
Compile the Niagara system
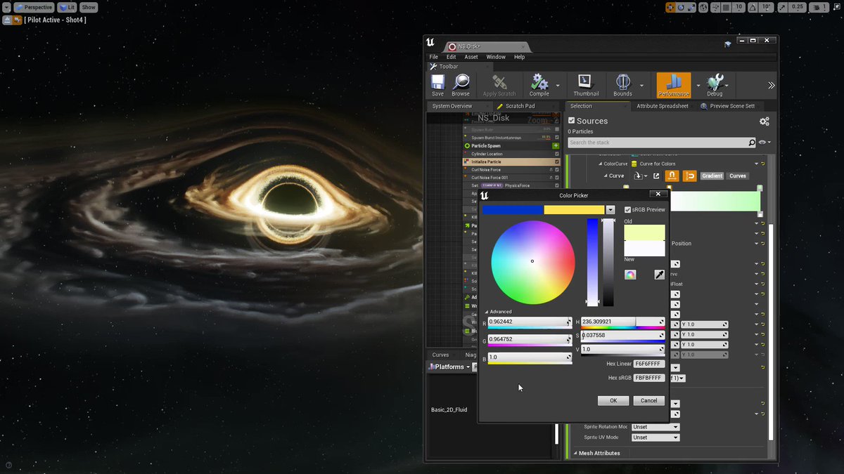tap(539, 85)
